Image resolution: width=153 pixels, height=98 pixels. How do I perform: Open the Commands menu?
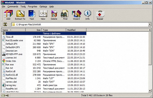point(13,7)
